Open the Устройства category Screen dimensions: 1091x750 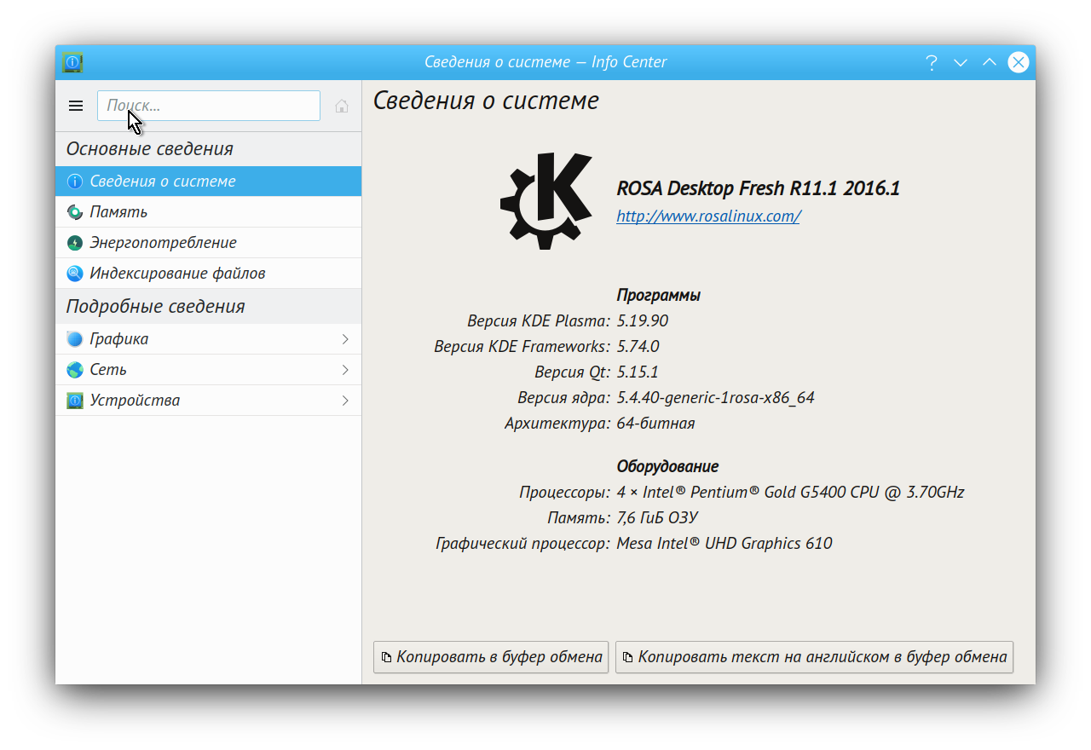(208, 401)
